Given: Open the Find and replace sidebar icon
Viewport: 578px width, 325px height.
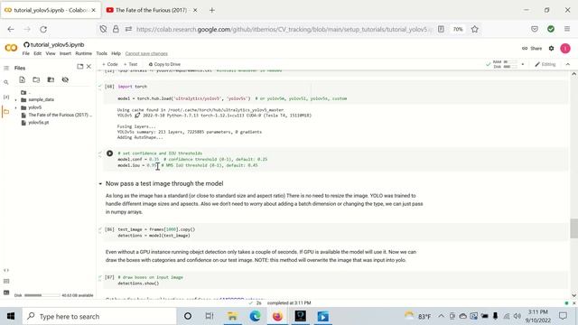Looking at the screenshot, I should tap(6, 82).
